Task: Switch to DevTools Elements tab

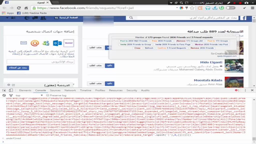Action: pos(25,90)
